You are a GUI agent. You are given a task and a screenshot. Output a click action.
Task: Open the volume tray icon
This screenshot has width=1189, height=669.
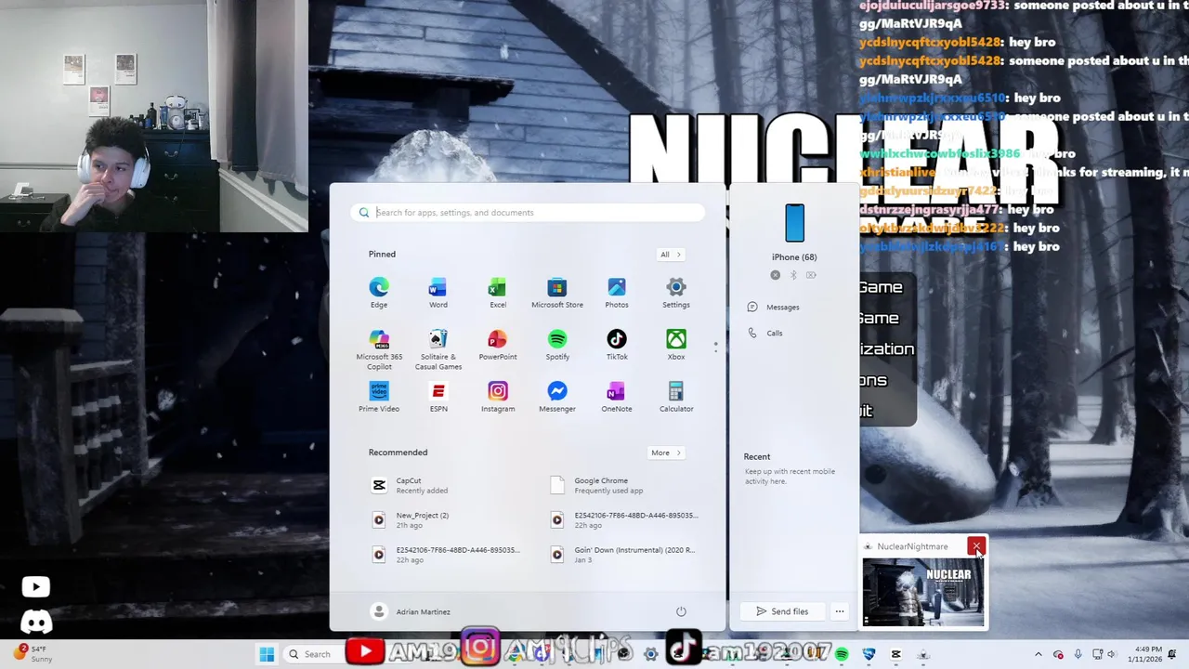click(x=1111, y=654)
